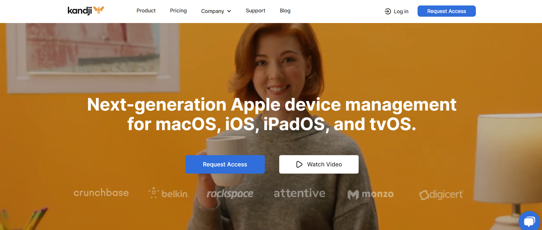Expand the Company dropdown menu
Screen dimensions: 542x230
tap(213, 11)
